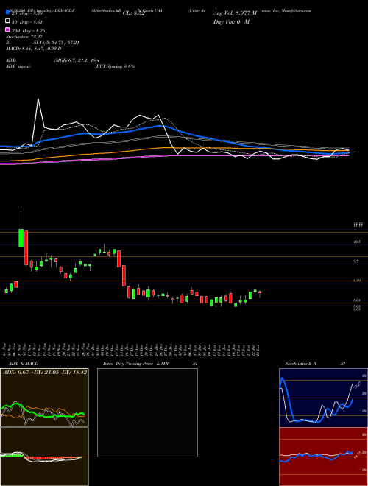Click the (MGR) 6.7, 21.1, 18.4 ADX values
This screenshot has height=486, width=368.
(x=77, y=60)
